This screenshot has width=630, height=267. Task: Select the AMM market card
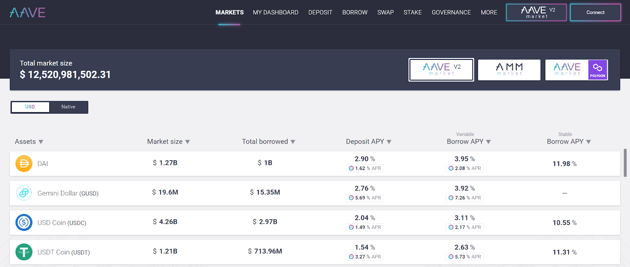[x=509, y=70]
